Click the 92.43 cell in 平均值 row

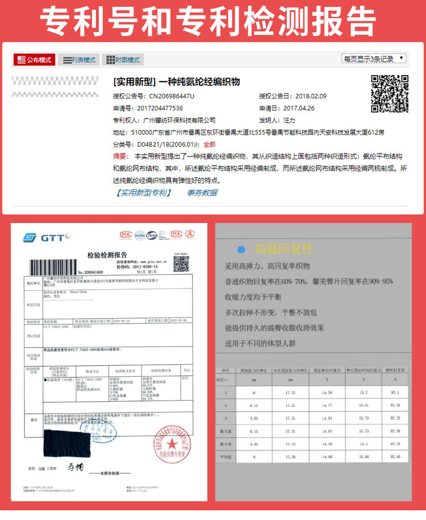point(395,457)
